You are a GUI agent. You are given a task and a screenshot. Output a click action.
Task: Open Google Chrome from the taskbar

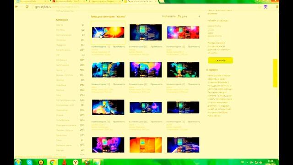pyautogui.click(x=53, y=162)
